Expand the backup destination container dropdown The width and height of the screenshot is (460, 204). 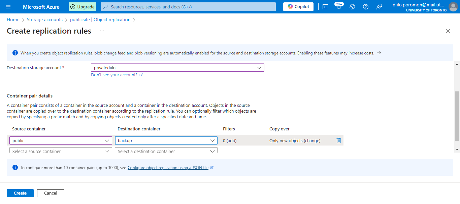212,140
